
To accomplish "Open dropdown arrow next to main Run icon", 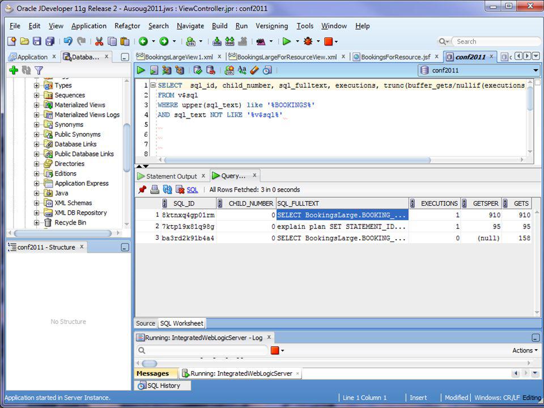I will [297, 41].
